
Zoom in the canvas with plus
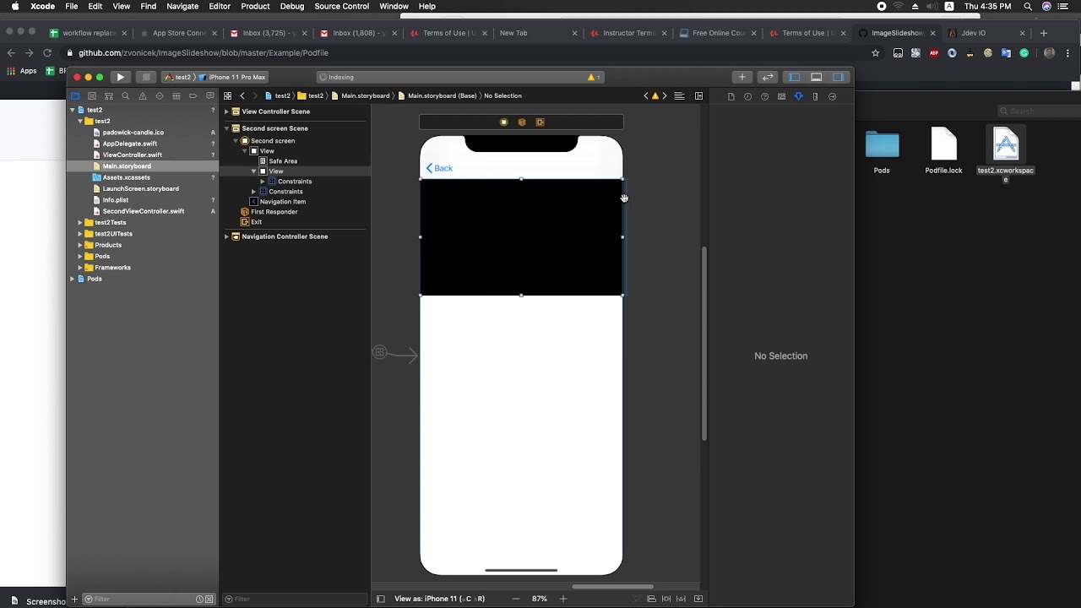coord(563,599)
